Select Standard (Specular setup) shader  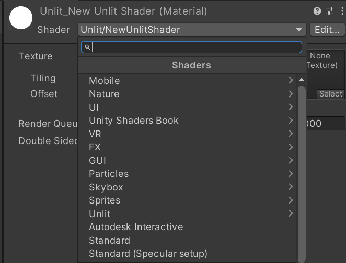pos(188,254)
